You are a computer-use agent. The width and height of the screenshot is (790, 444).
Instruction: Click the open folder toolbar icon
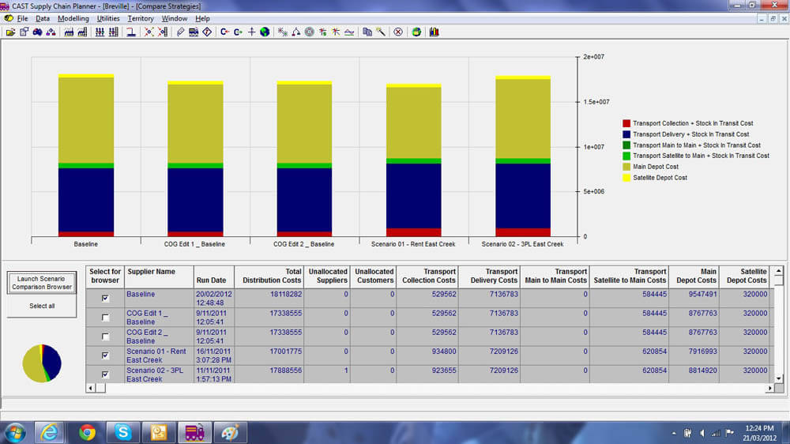[9, 32]
